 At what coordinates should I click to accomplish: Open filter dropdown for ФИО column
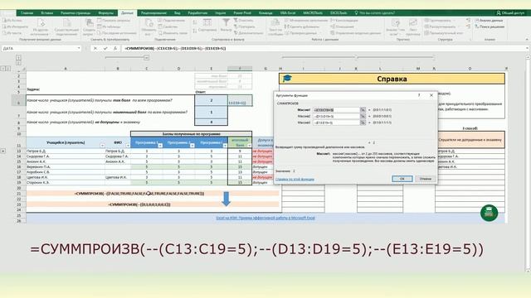[x=128, y=146]
